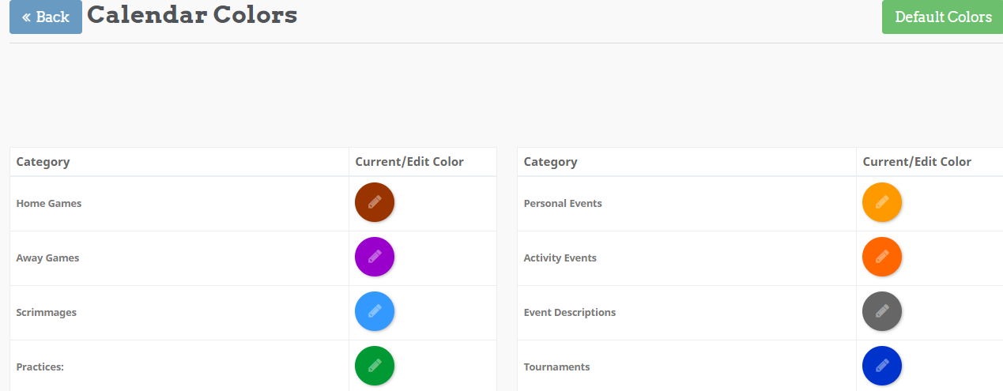Screen dimensions: 1003x391
Task: Select the Event Descriptions category label
Action: pos(569,312)
